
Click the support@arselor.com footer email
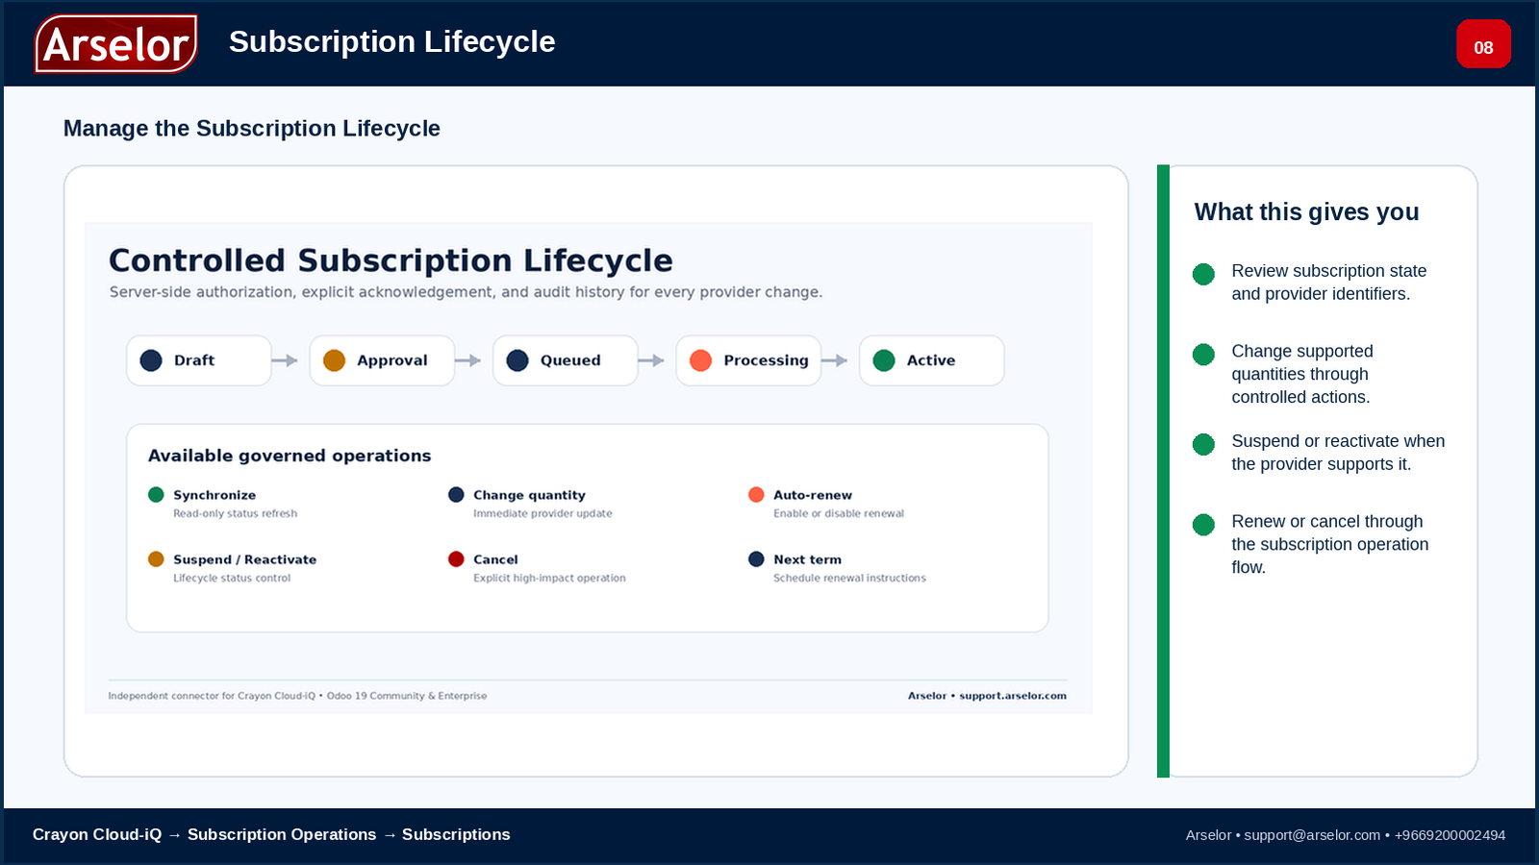(x=1312, y=835)
